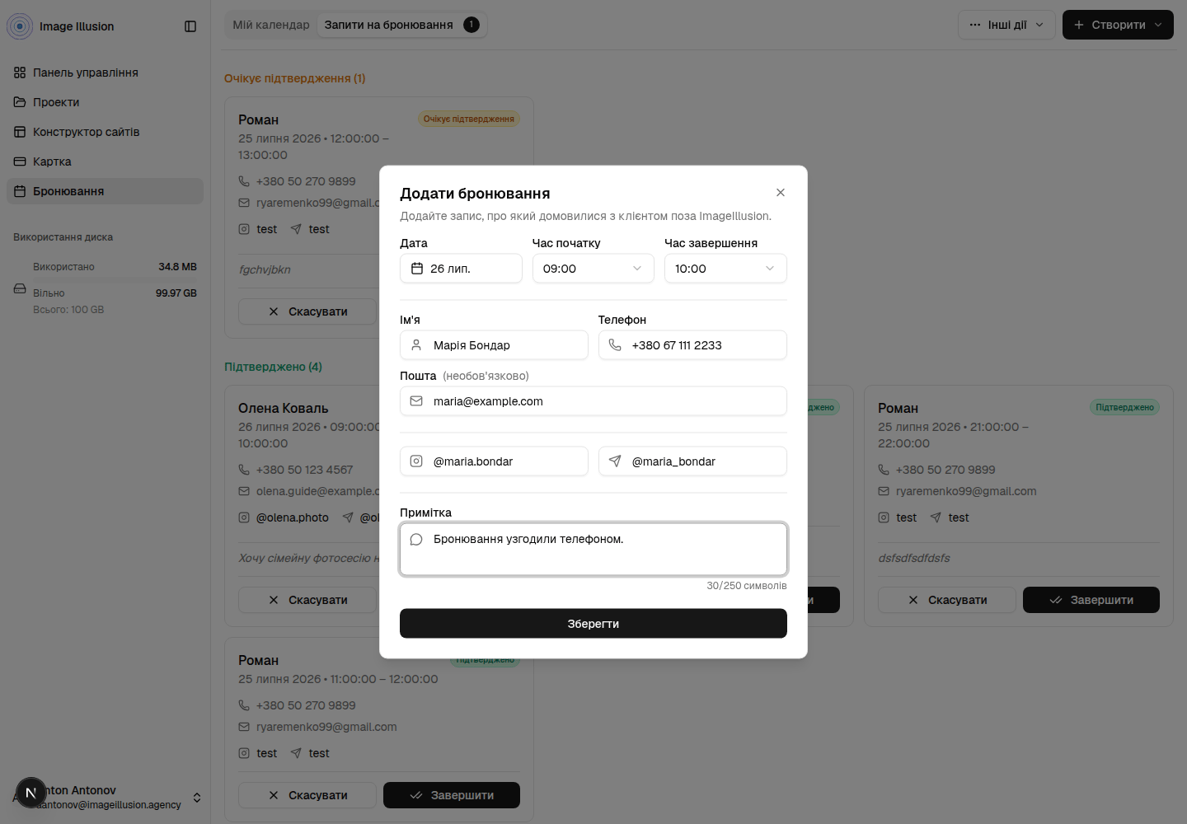The image size is (1187, 824).
Task: Click the Примітка note textarea
Action: (x=593, y=549)
